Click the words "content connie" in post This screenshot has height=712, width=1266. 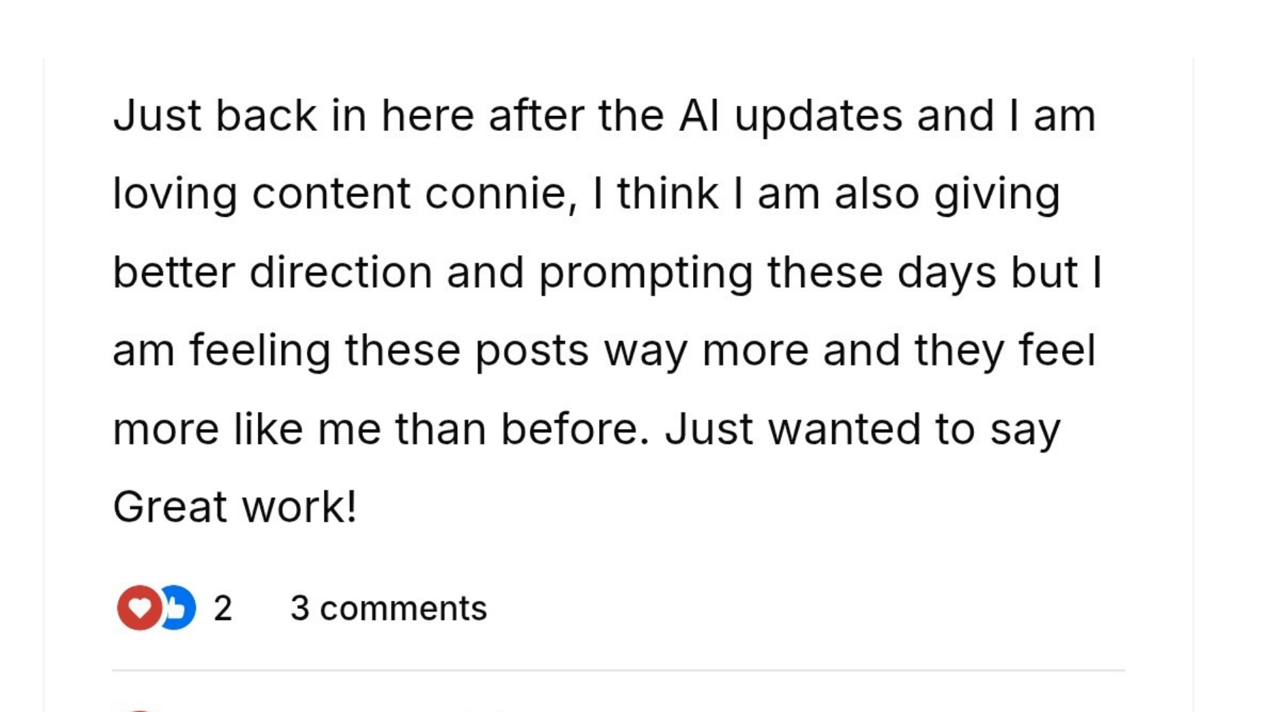point(409,194)
